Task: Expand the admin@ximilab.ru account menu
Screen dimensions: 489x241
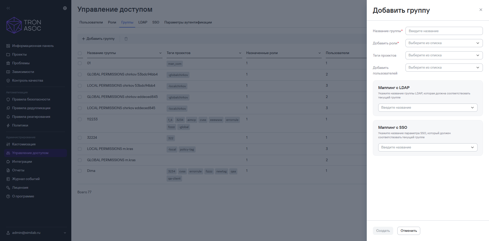Action: pyautogui.click(x=36, y=233)
